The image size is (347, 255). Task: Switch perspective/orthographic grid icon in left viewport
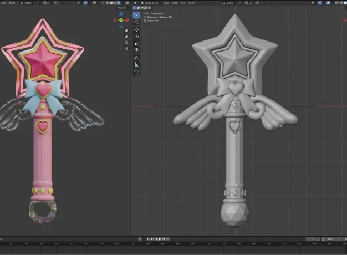click(126, 48)
